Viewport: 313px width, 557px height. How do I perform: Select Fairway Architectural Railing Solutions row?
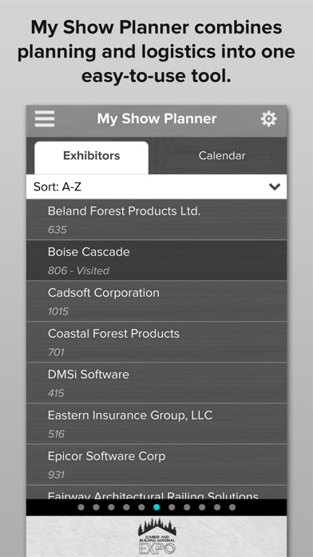pos(156,492)
